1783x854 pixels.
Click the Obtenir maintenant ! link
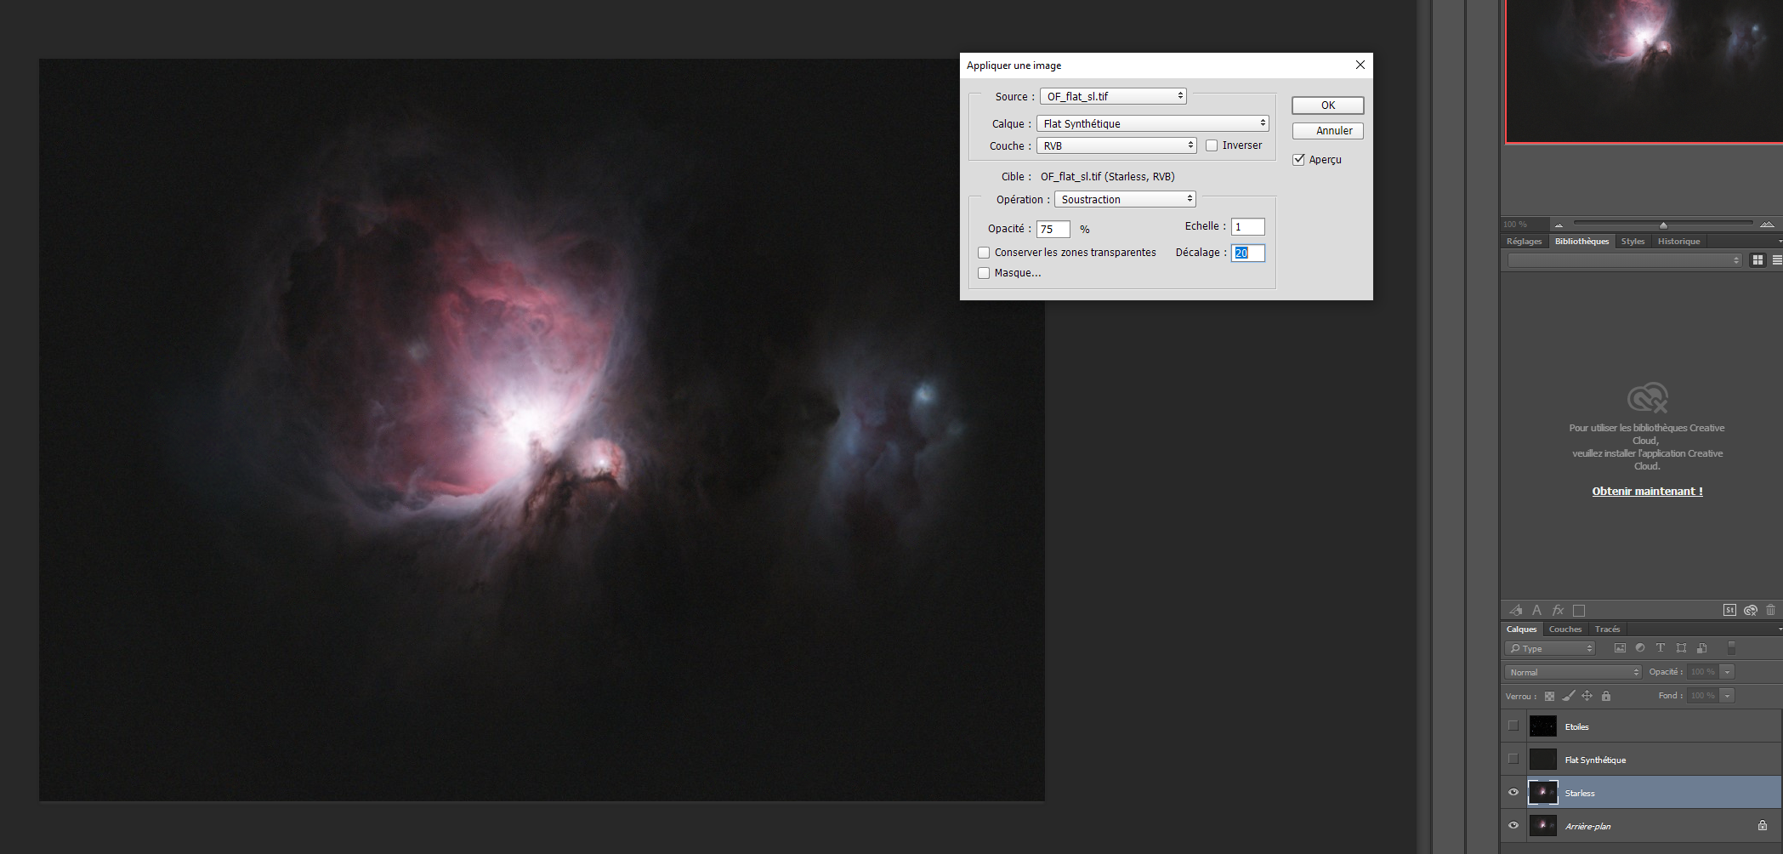[x=1647, y=491]
